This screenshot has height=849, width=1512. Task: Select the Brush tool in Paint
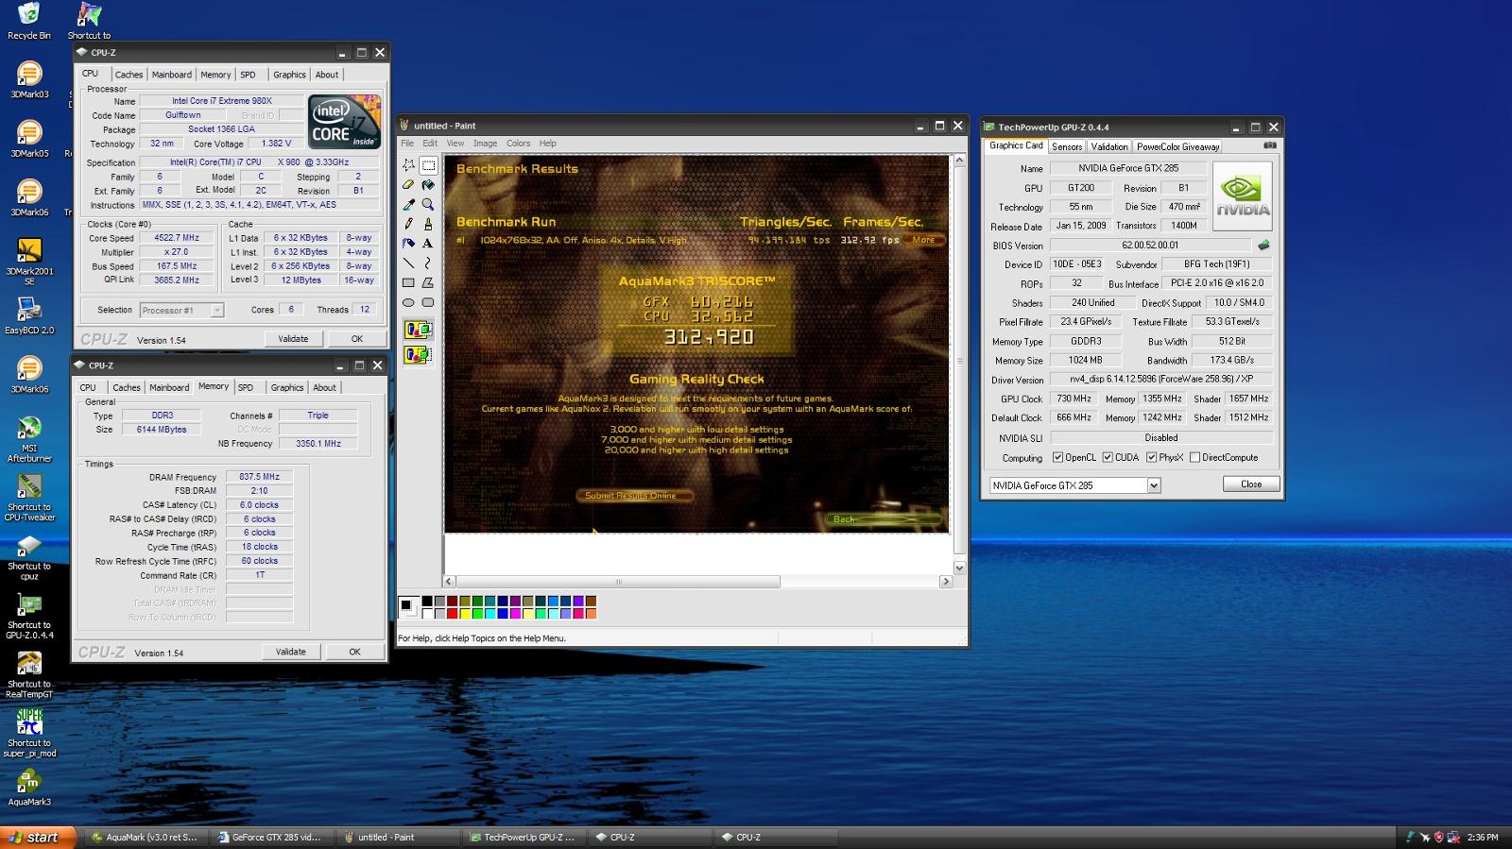pyautogui.click(x=428, y=224)
